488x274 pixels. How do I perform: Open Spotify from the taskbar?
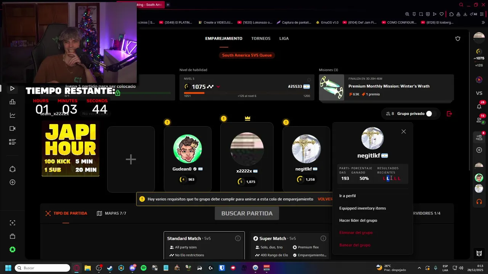(x=143, y=268)
